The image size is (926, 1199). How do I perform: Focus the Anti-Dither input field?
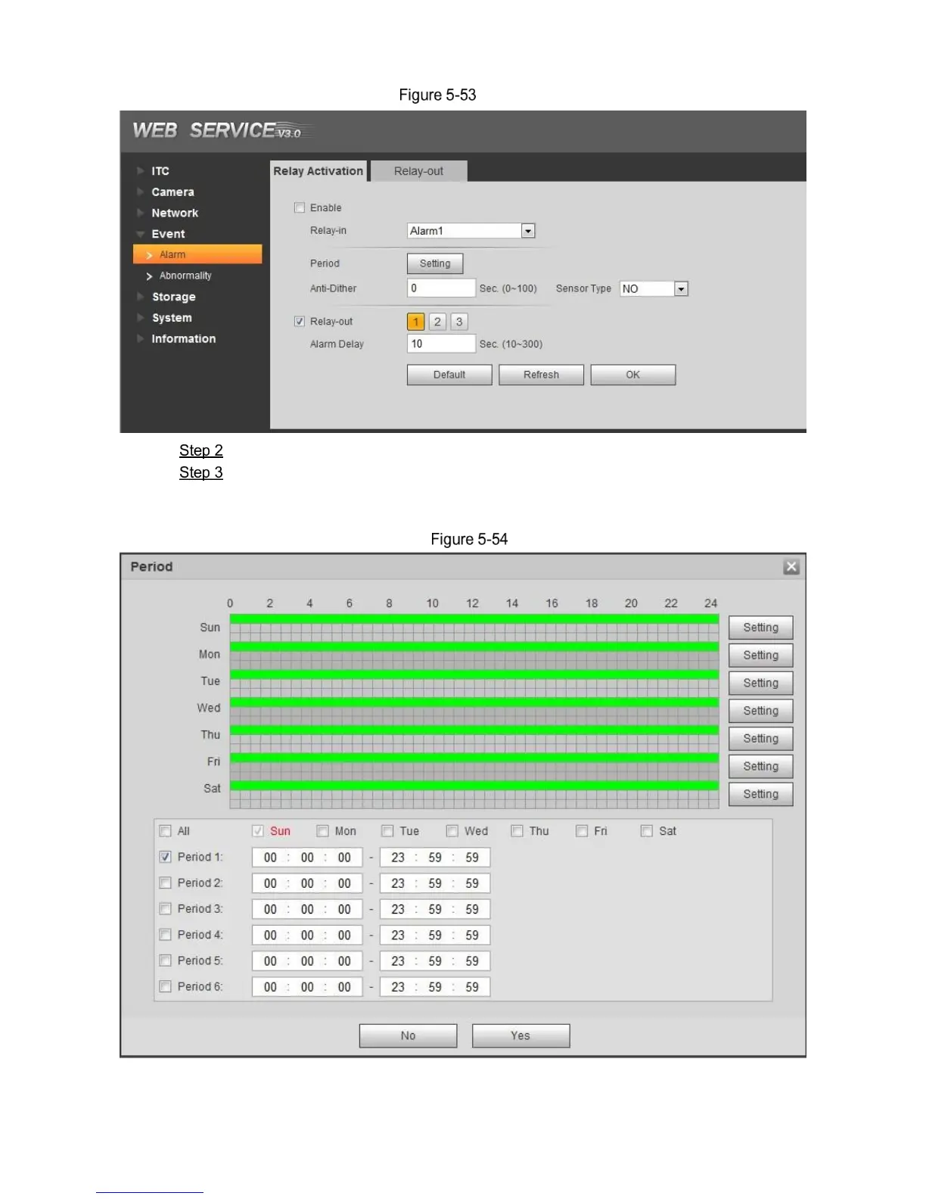click(441, 288)
